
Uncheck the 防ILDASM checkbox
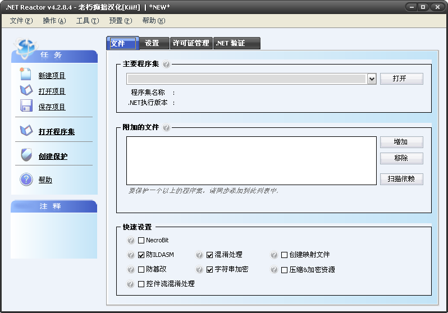pos(141,255)
